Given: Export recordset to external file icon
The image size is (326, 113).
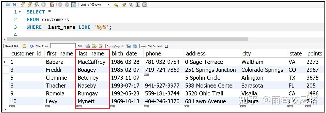Looking at the screenshot, I should pos(128,46).
